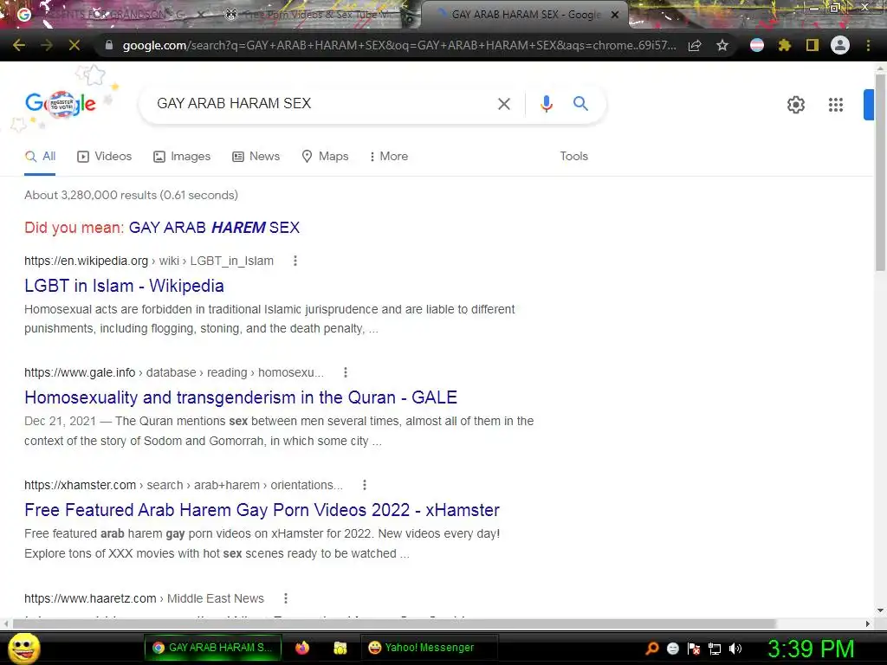The width and height of the screenshot is (887, 665).
Task: Switch to the News tab
Action: pyautogui.click(x=256, y=157)
